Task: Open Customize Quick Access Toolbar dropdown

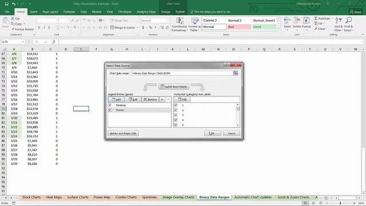Action: coord(30,4)
